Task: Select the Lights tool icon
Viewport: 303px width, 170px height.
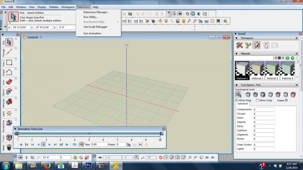Action: coord(9,114)
